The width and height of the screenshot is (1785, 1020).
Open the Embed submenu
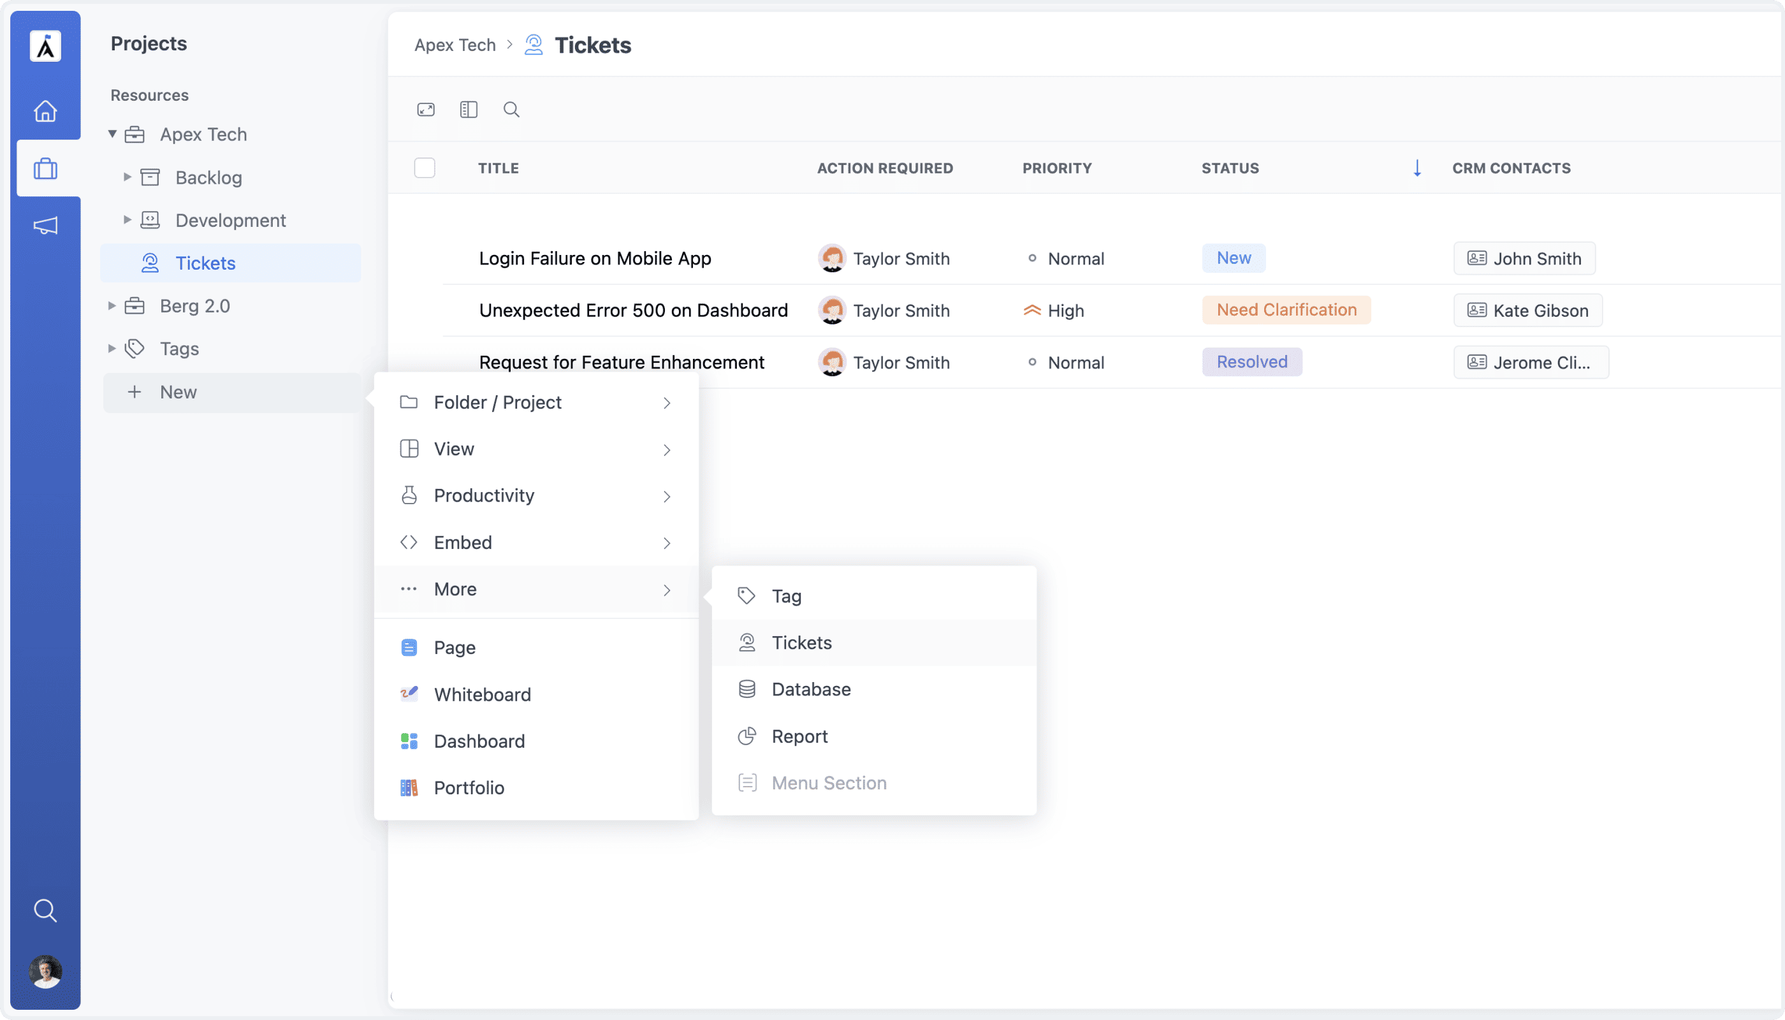click(x=536, y=543)
